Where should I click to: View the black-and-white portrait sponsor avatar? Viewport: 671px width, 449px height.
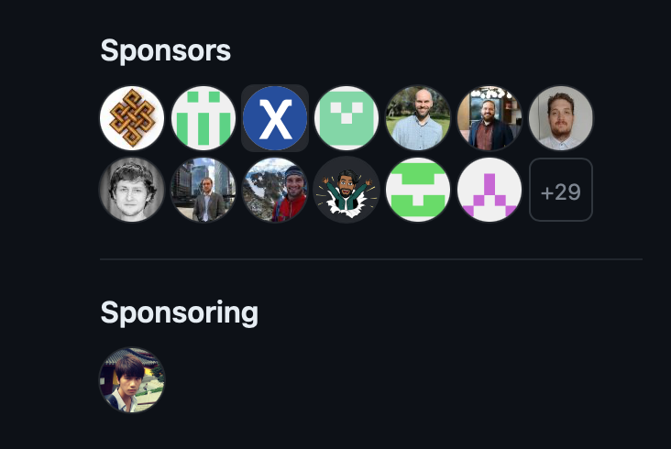(132, 190)
